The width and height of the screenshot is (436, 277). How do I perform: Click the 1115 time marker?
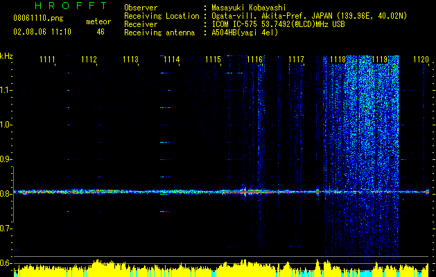213,59
